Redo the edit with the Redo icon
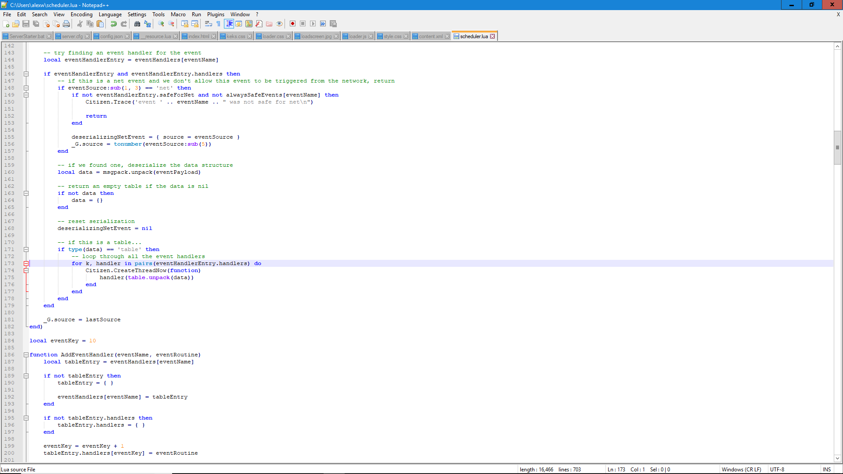843x474 pixels. [124, 24]
